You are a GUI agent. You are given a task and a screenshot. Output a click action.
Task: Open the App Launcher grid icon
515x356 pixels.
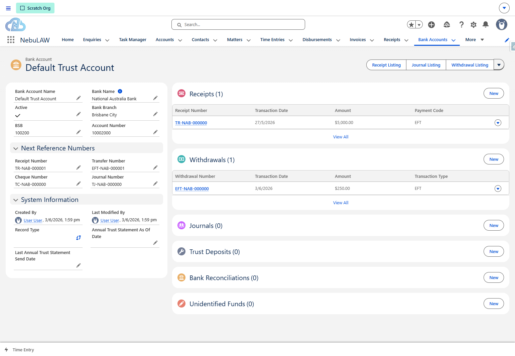click(x=11, y=40)
